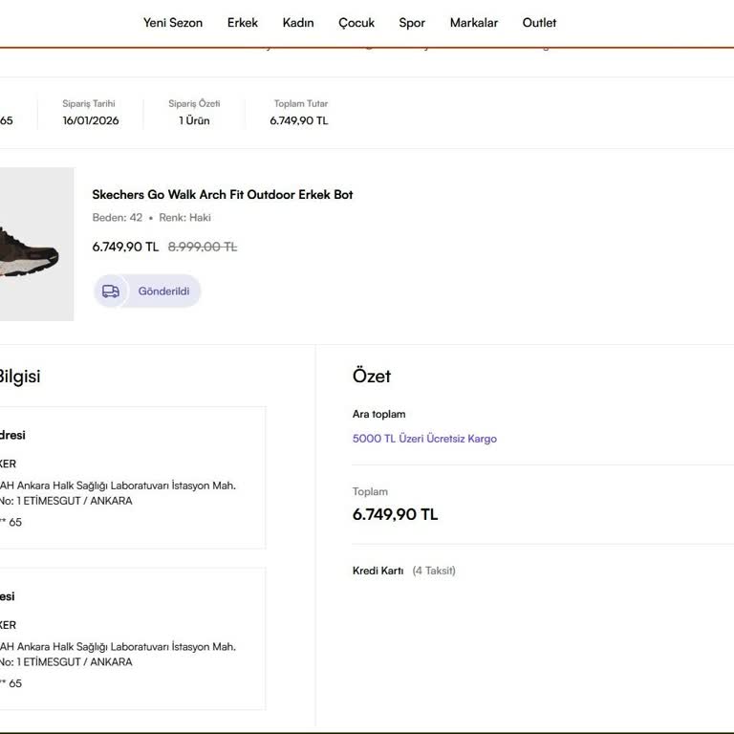Go to the Kadın category

[x=298, y=23]
